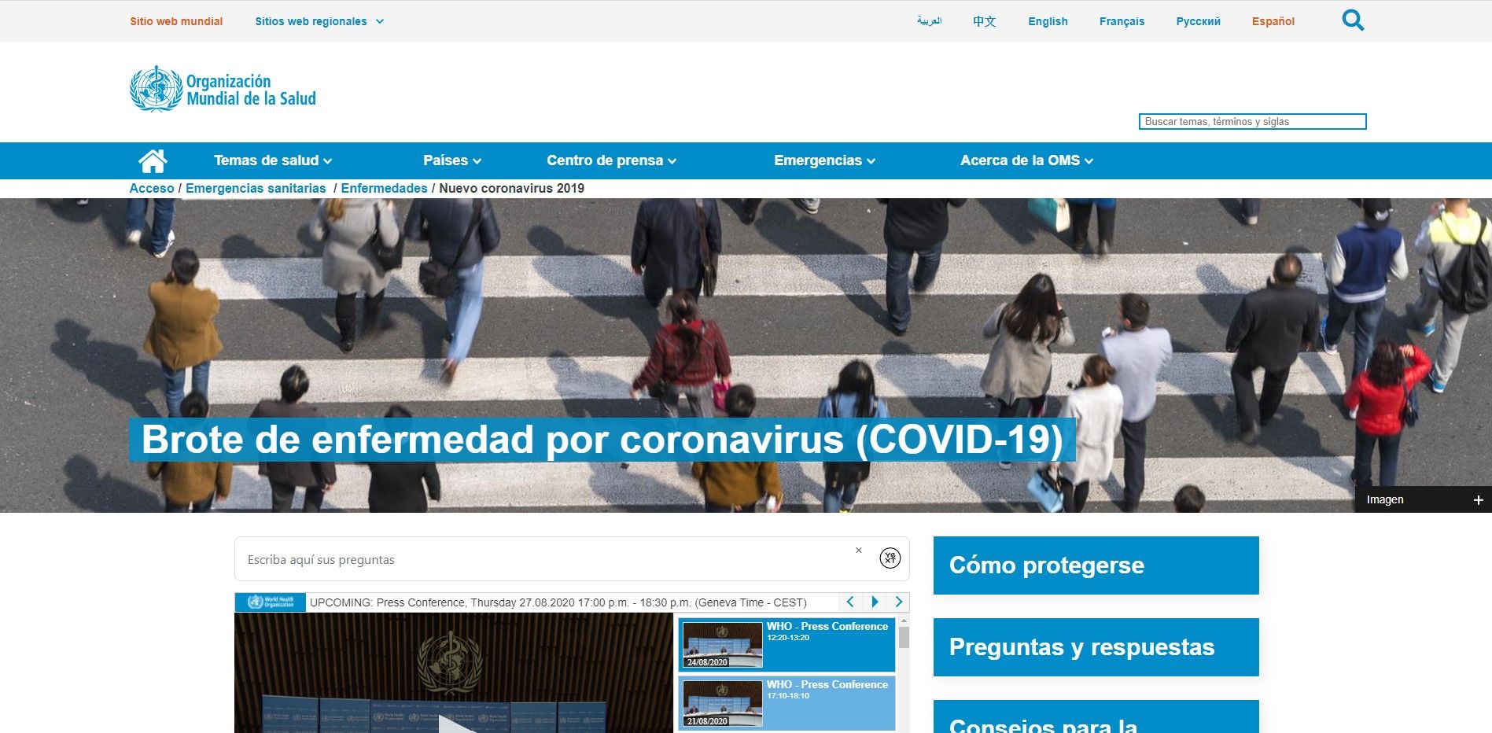Switch language to English

[1048, 21]
